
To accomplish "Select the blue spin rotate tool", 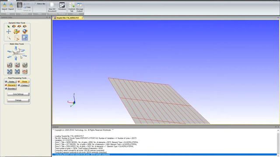I will coord(25,32).
